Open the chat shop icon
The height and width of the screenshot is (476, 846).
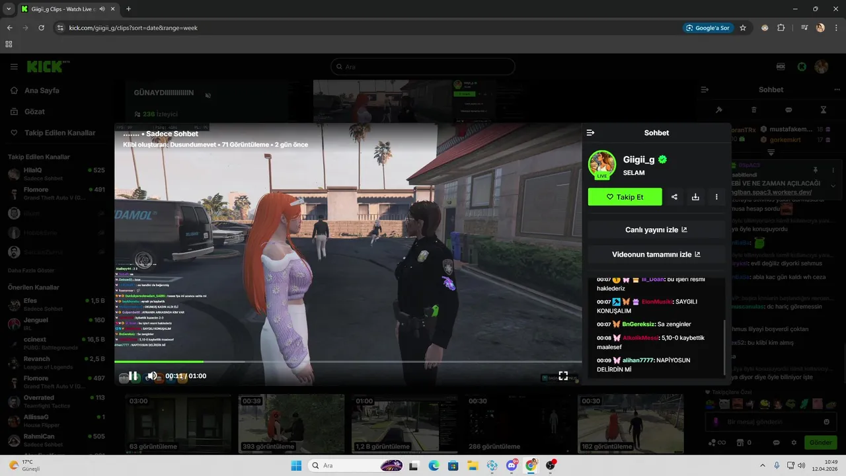tap(740, 442)
